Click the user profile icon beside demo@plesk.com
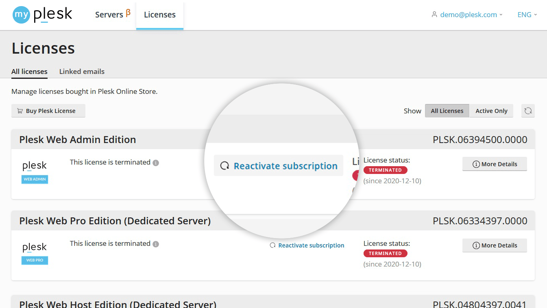 434,14
